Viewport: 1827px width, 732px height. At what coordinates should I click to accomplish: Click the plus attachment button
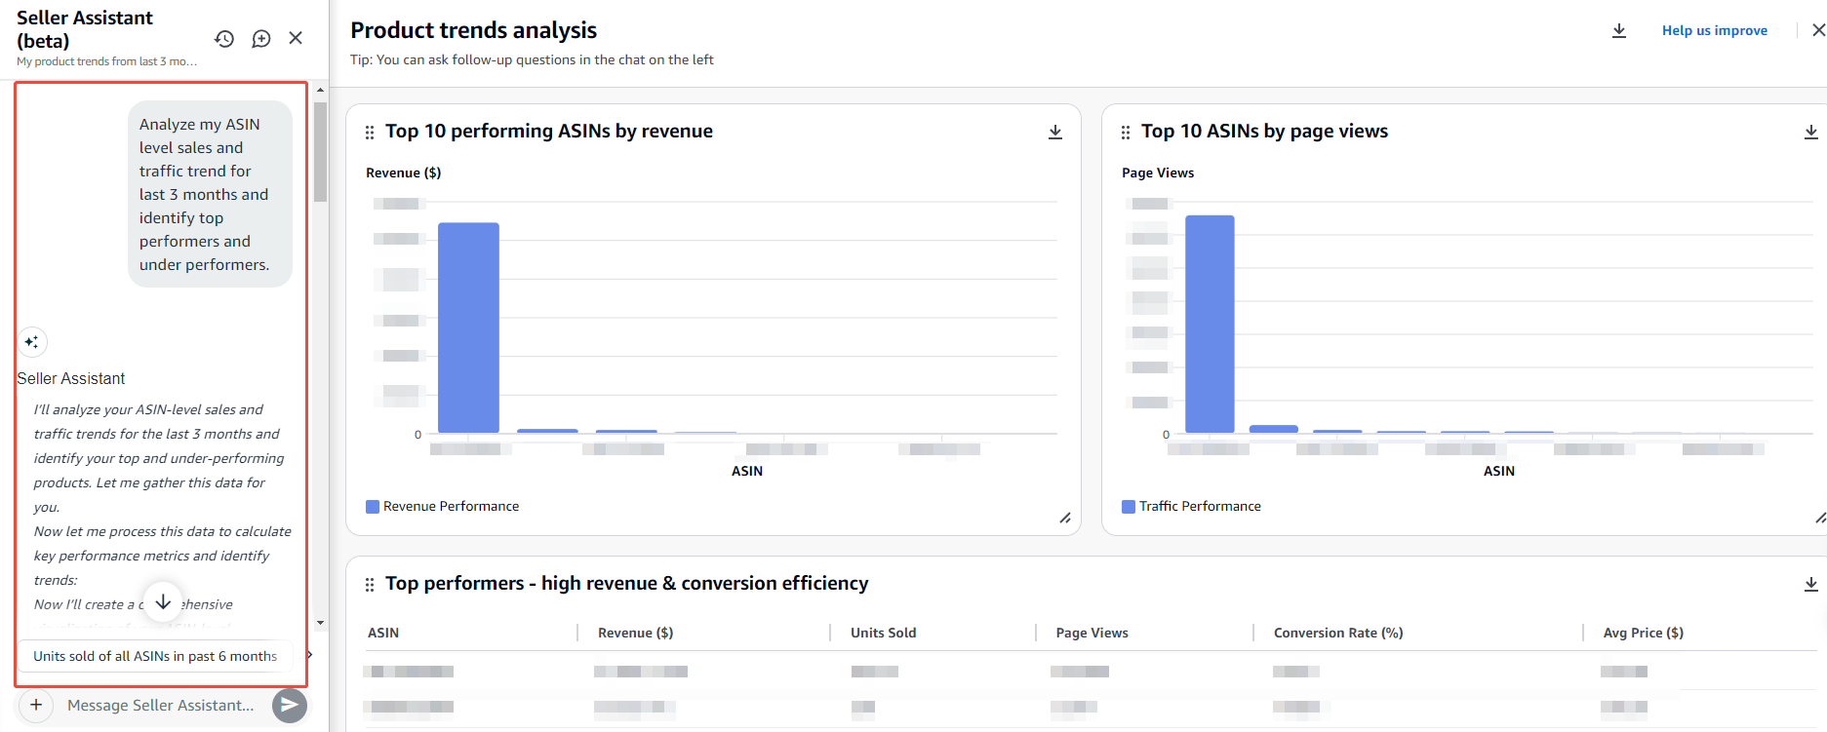click(x=36, y=705)
